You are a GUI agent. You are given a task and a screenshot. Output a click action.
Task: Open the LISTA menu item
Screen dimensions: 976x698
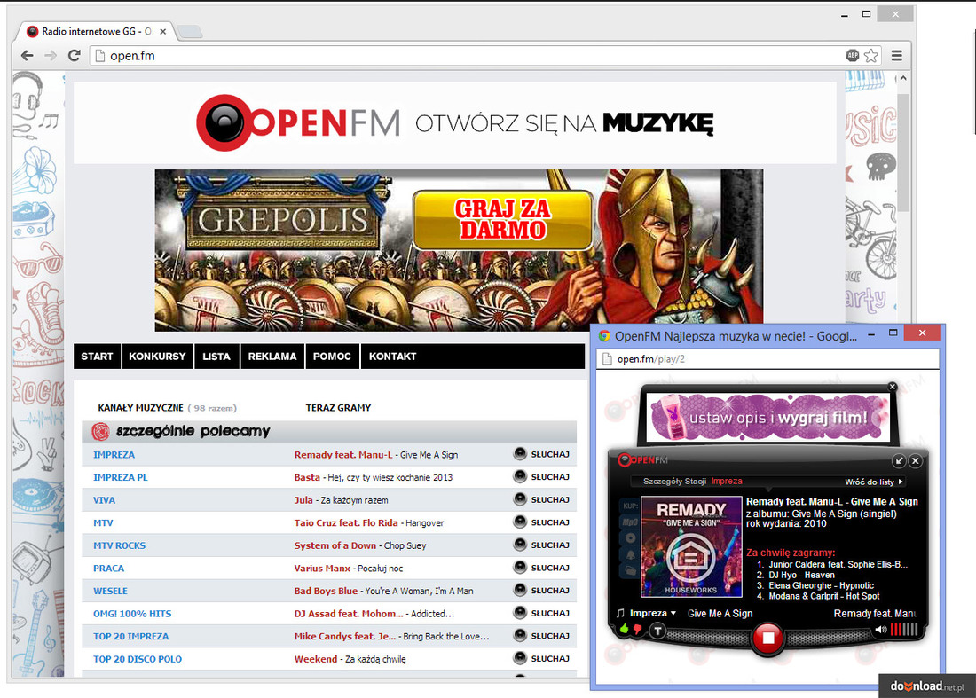click(x=216, y=357)
